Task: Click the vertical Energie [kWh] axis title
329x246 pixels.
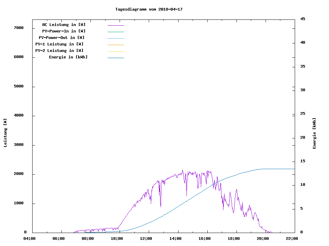Action: pyautogui.click(x=315, y=133)
